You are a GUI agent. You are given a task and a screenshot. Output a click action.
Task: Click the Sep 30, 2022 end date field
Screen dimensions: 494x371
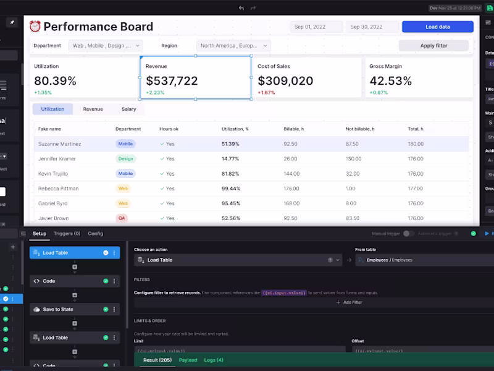click(x=372, y=27)
